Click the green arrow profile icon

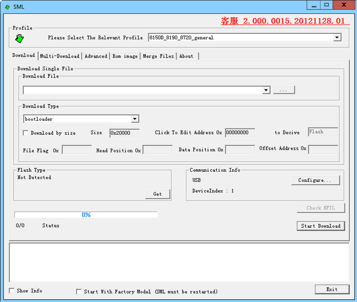(20, 38)
